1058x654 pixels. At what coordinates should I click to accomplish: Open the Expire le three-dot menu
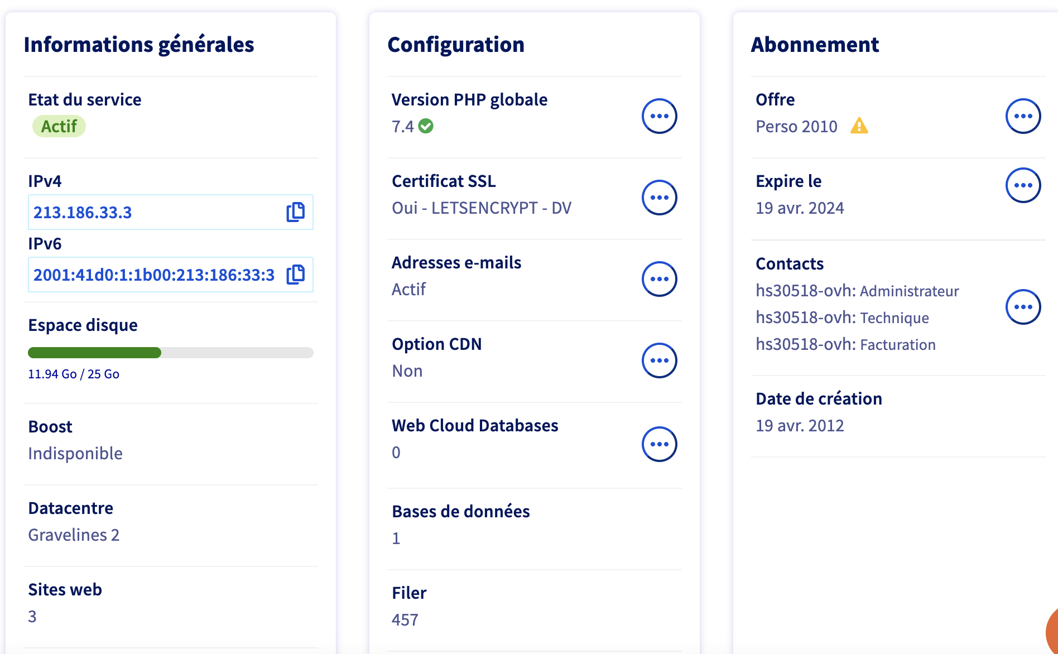click(x=1023, y=185)
